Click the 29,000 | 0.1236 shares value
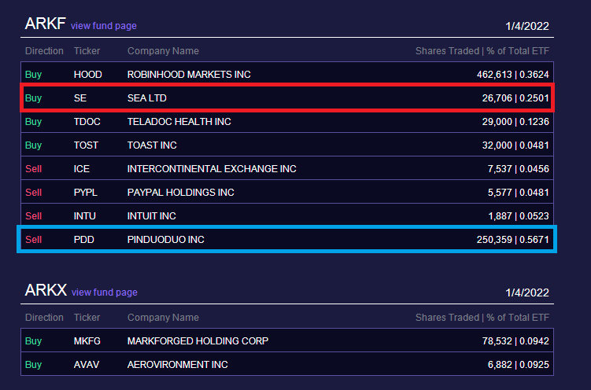This screenshot has height=390, width=591. pos(515,122)
